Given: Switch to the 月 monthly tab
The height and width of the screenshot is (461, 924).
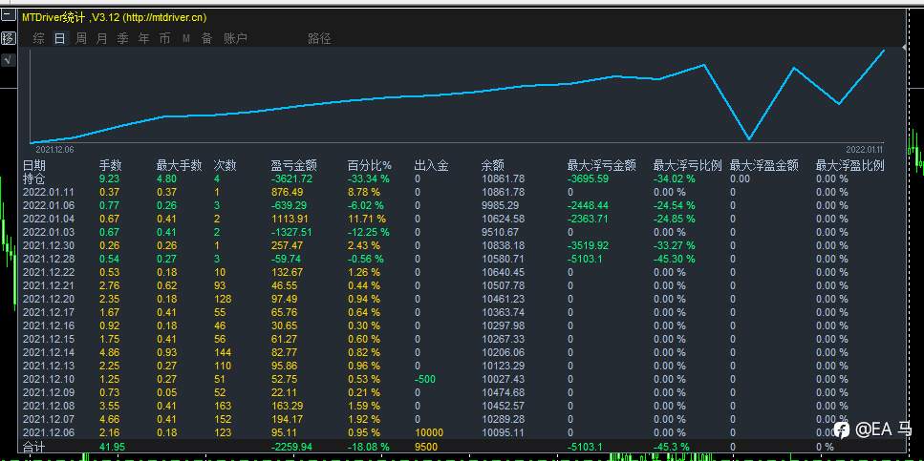Looking at the screenshot, I should click(x=102, y=39).
